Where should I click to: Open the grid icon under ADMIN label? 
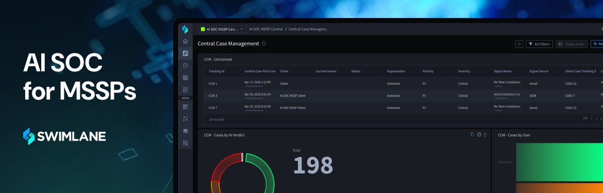(x=186, y=107)
